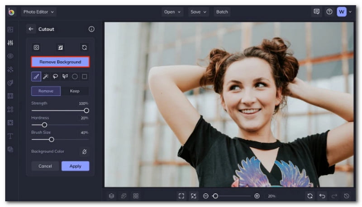Viewport: 362px width, 207px height.
Task: Click the Hardness slider handle
Action: (44, 125)
